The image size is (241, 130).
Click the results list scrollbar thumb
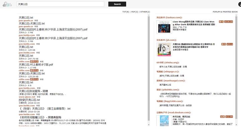coord(149,68)
